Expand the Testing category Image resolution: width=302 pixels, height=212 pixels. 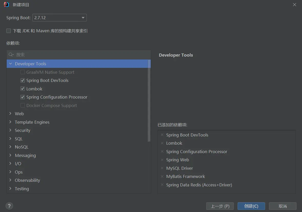(x=11, y=188)
